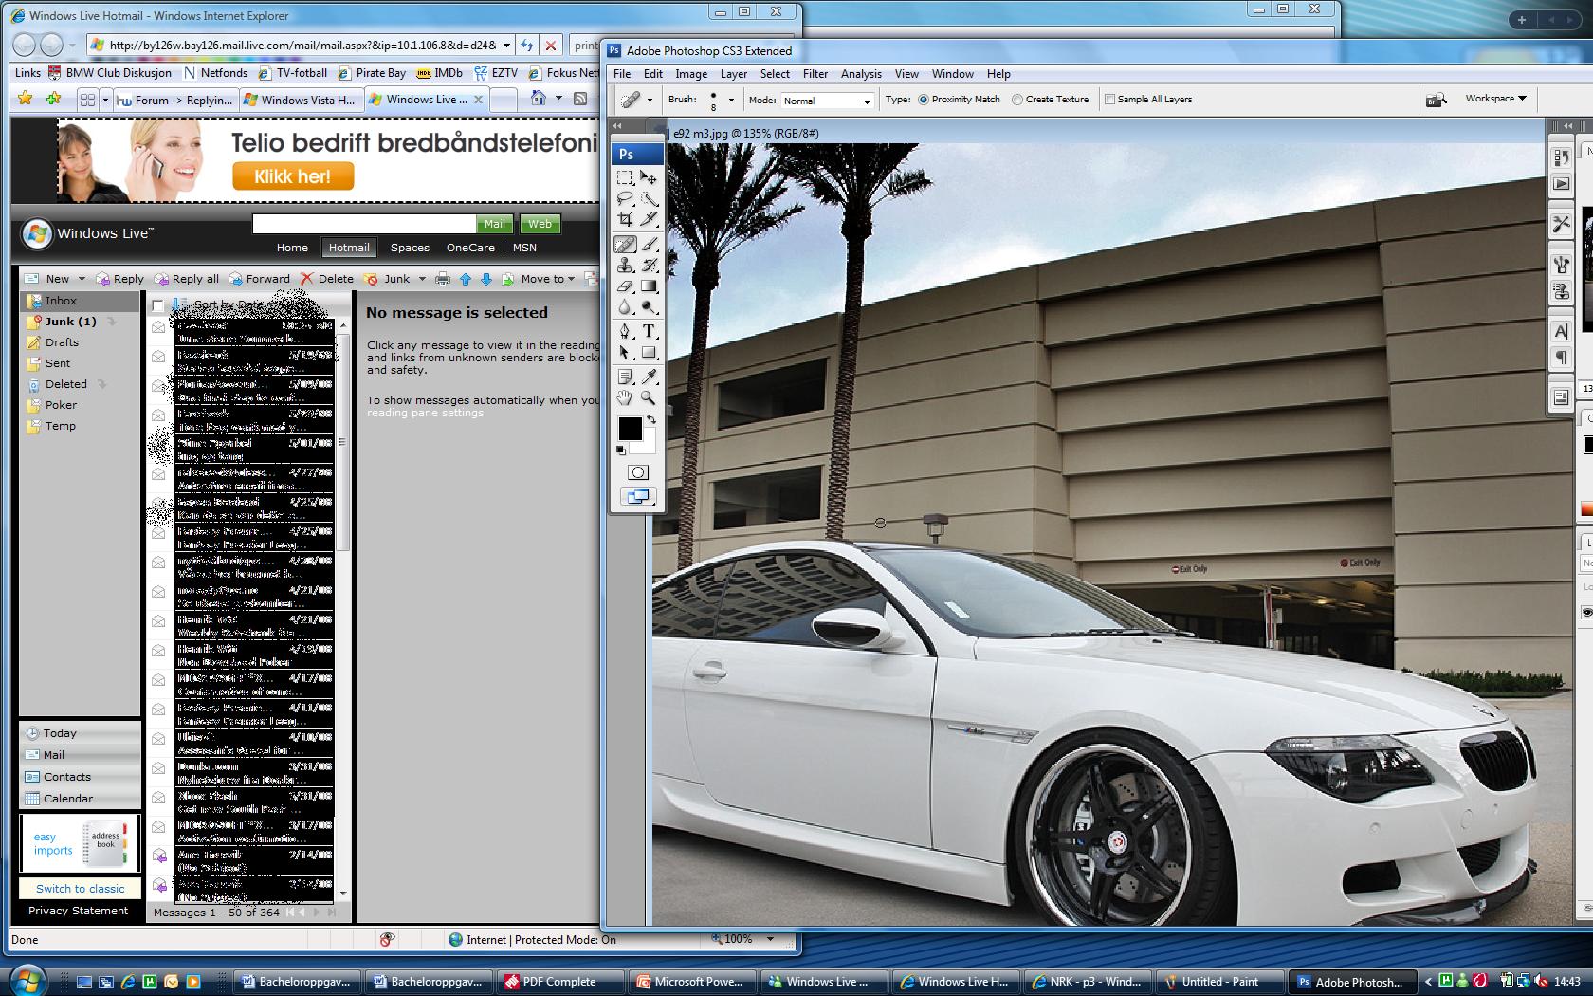Click the black foreground color swatch

[630, 429]
